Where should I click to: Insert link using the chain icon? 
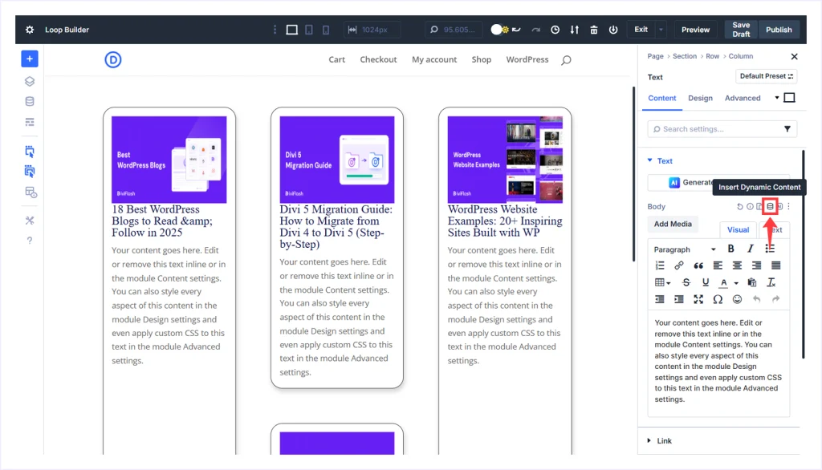[x=679, y=265]
